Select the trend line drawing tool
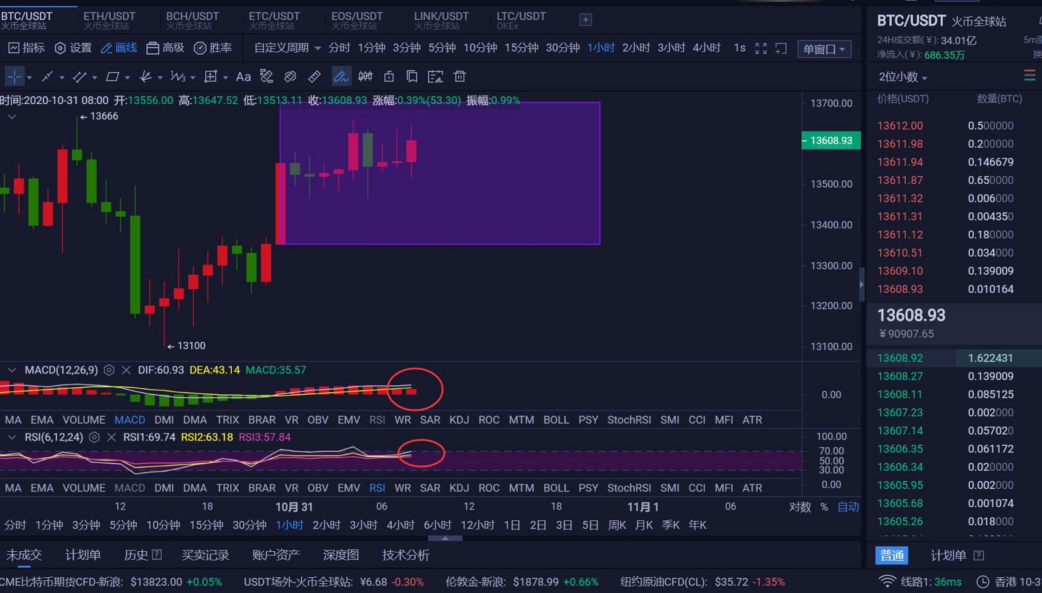This screenshot has height=593, width=1042. [x=47, y=76]
